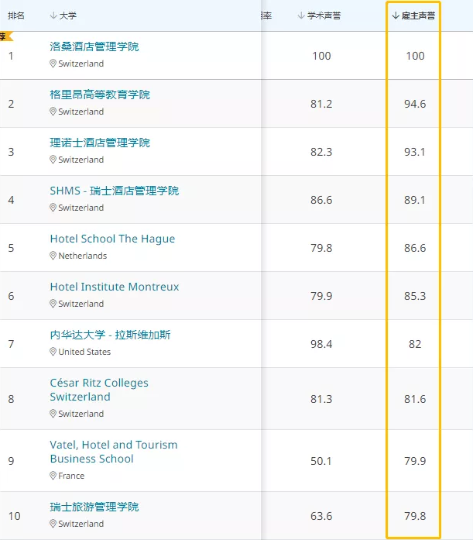473x540 pixels.
Task: Click location pin under SHMS row
Action: pos(53,208)
